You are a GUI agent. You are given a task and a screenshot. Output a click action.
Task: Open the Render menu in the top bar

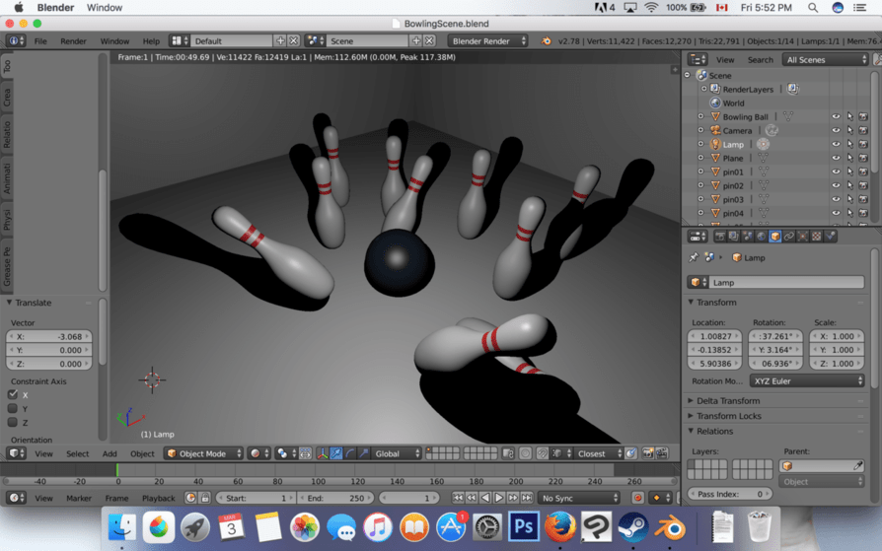pyautogui.click(x=73, y=41)
